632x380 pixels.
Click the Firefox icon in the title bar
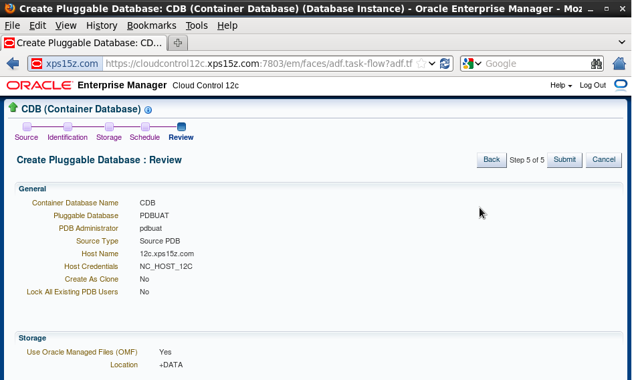pyautogui.click(x=9, y=8)
